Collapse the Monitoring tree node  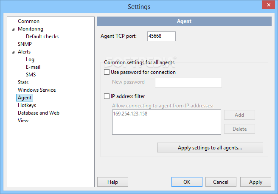coord(13,29)
